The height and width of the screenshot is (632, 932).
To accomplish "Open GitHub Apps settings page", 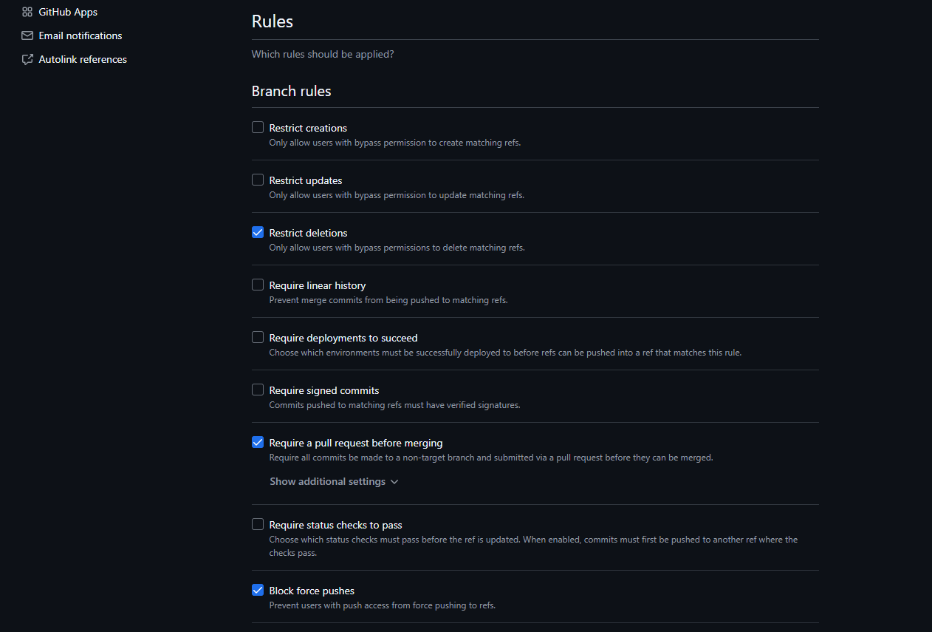I will [x=67, y=11].
